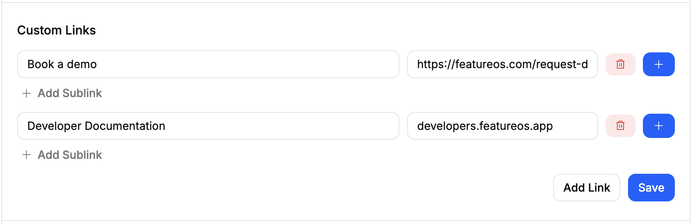694x224 pixels.
Task: Edit the developers.featureos.app URL field
Action: pos(502,126)
